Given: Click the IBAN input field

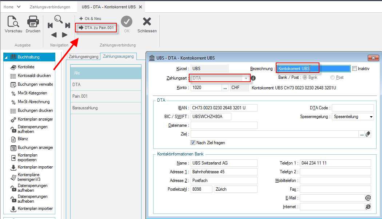Looking at the screenshot, I should click(224, 108).
